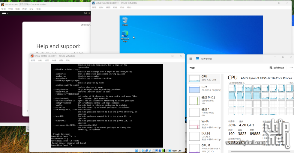The width and height of the screenshot is (294, 153).
Task: Open 设备 menu in the win10a VM window
Action: tap(122, 7)
